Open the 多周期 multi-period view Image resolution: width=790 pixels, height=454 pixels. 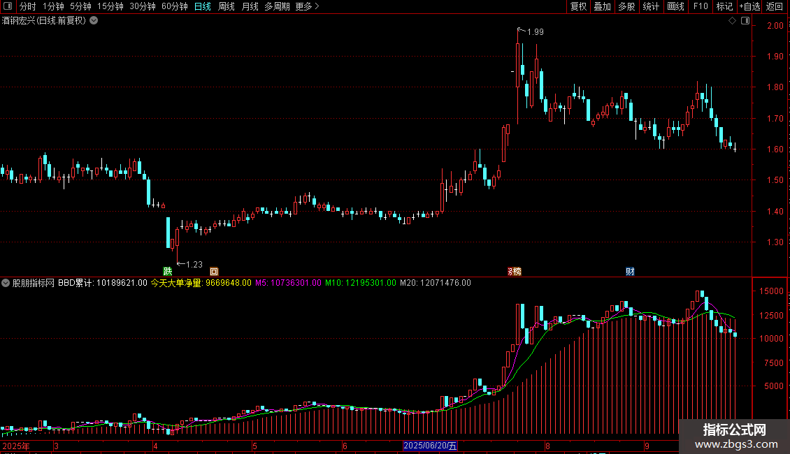pyautogui.click(x=277, y=6)
